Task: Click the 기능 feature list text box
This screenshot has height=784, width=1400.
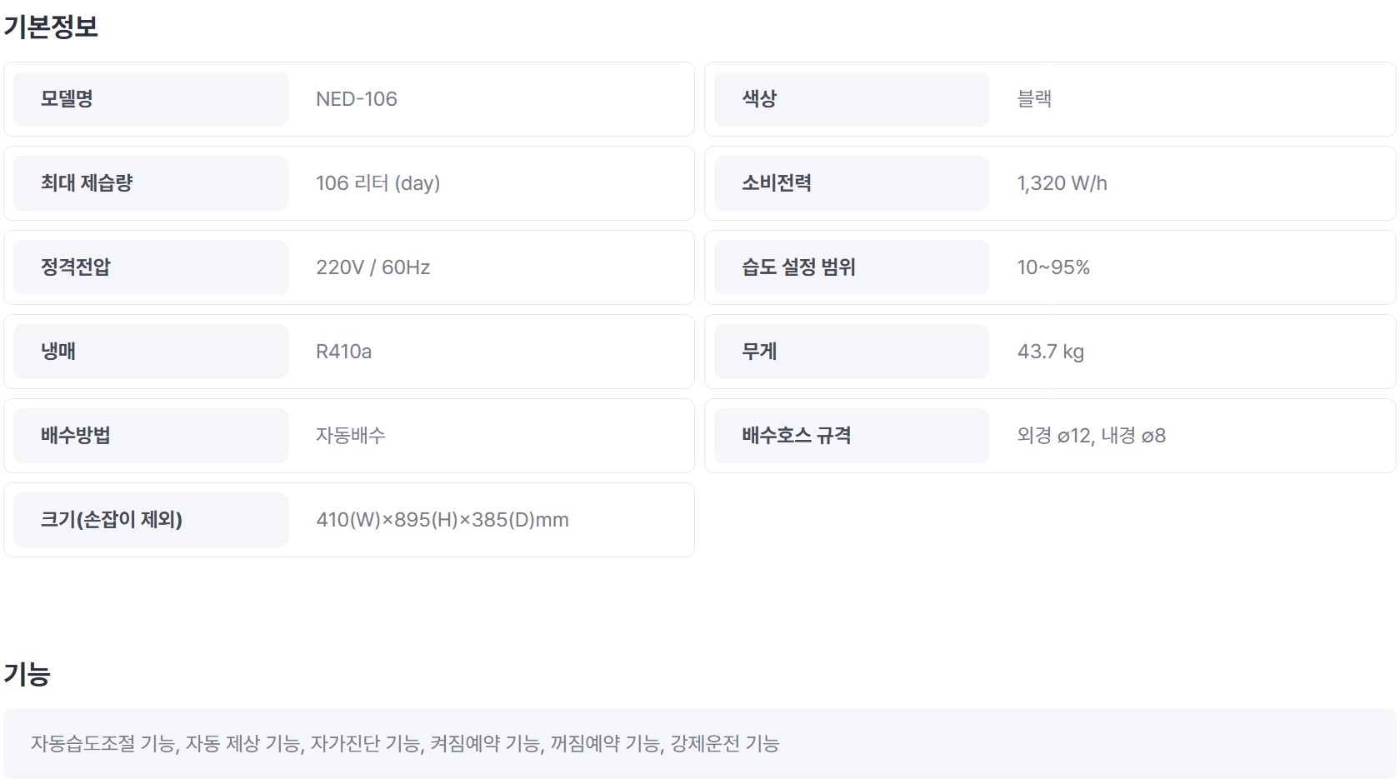Action: [698, 743]
